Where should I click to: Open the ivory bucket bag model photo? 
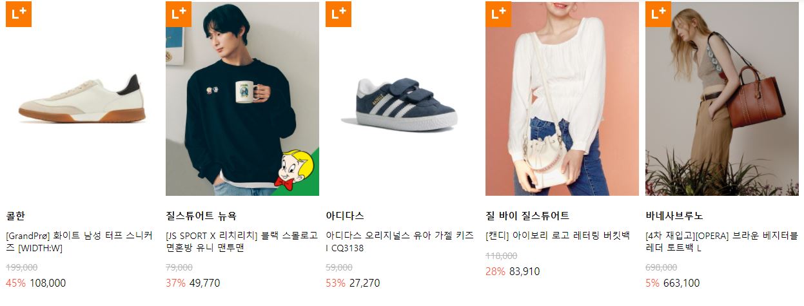562,99
